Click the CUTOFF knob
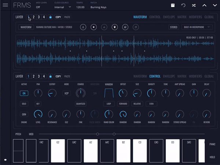Viewport: 220px width, 165px height. pos(52,93)
